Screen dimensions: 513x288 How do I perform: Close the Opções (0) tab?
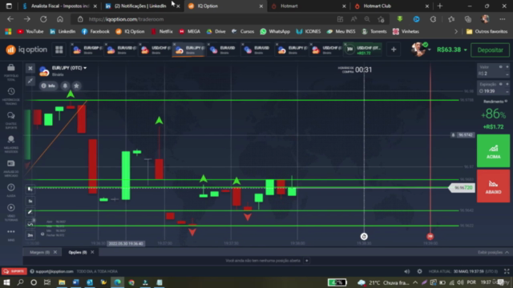pos(92,252)
